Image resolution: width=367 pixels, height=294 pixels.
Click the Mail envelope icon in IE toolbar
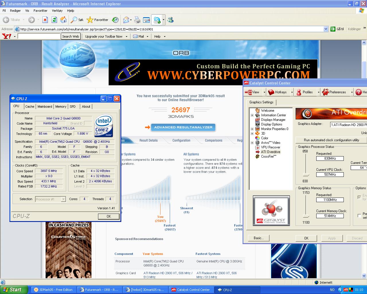point(126,20)
